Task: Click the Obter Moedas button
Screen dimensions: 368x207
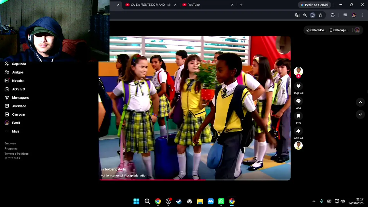Action: click(x=316, y=30)
